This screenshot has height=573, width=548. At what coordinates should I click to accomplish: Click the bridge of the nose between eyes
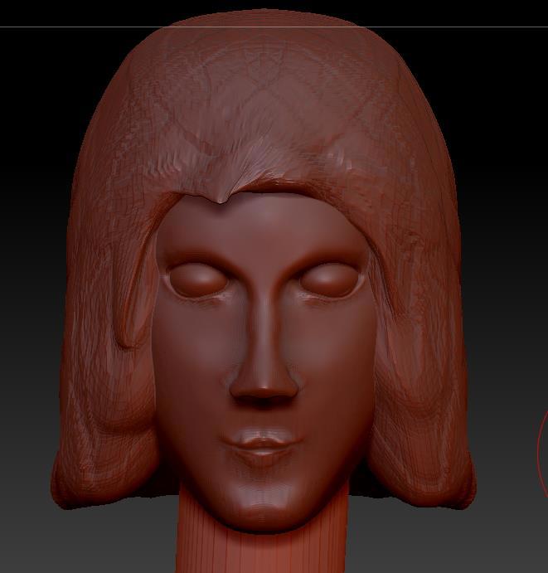pos(264,290)
